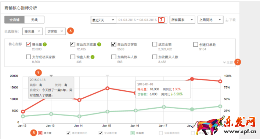Uncheck the 曝光量 core indicator
Image resolution: width=260 pixels, height=139 pixels.
(x=28, y=44)
